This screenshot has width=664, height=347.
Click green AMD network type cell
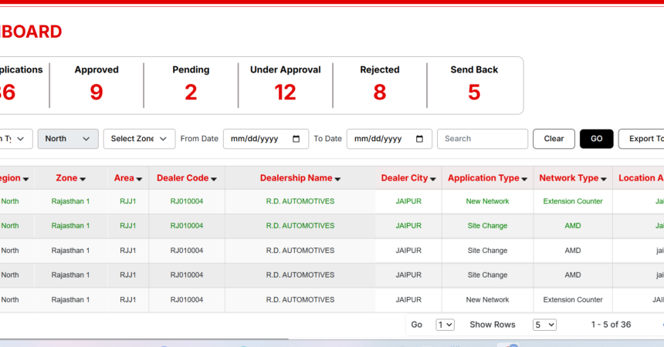pyautogui.click(x=573, y=226)
